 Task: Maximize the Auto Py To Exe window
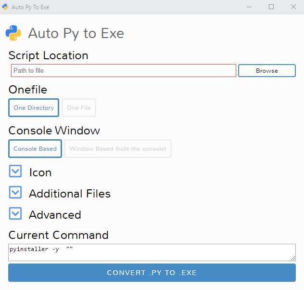pyautogui.click(x=271, y=7)
